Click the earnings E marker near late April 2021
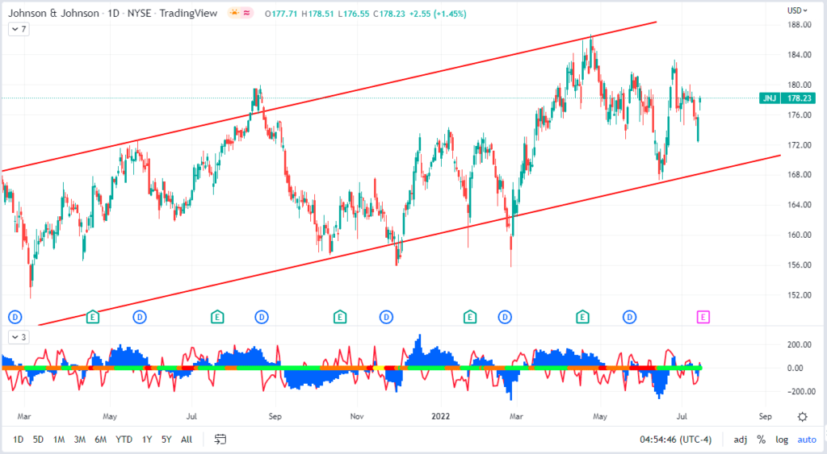 click(92, 317)
